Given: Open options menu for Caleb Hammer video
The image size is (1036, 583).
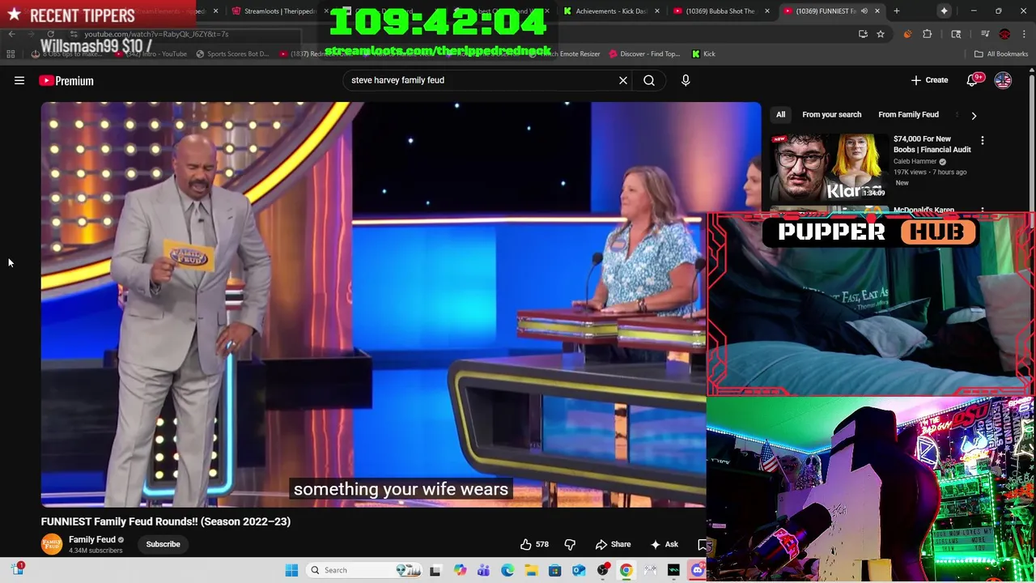Looking at the screenshot, I should point(983,141).
